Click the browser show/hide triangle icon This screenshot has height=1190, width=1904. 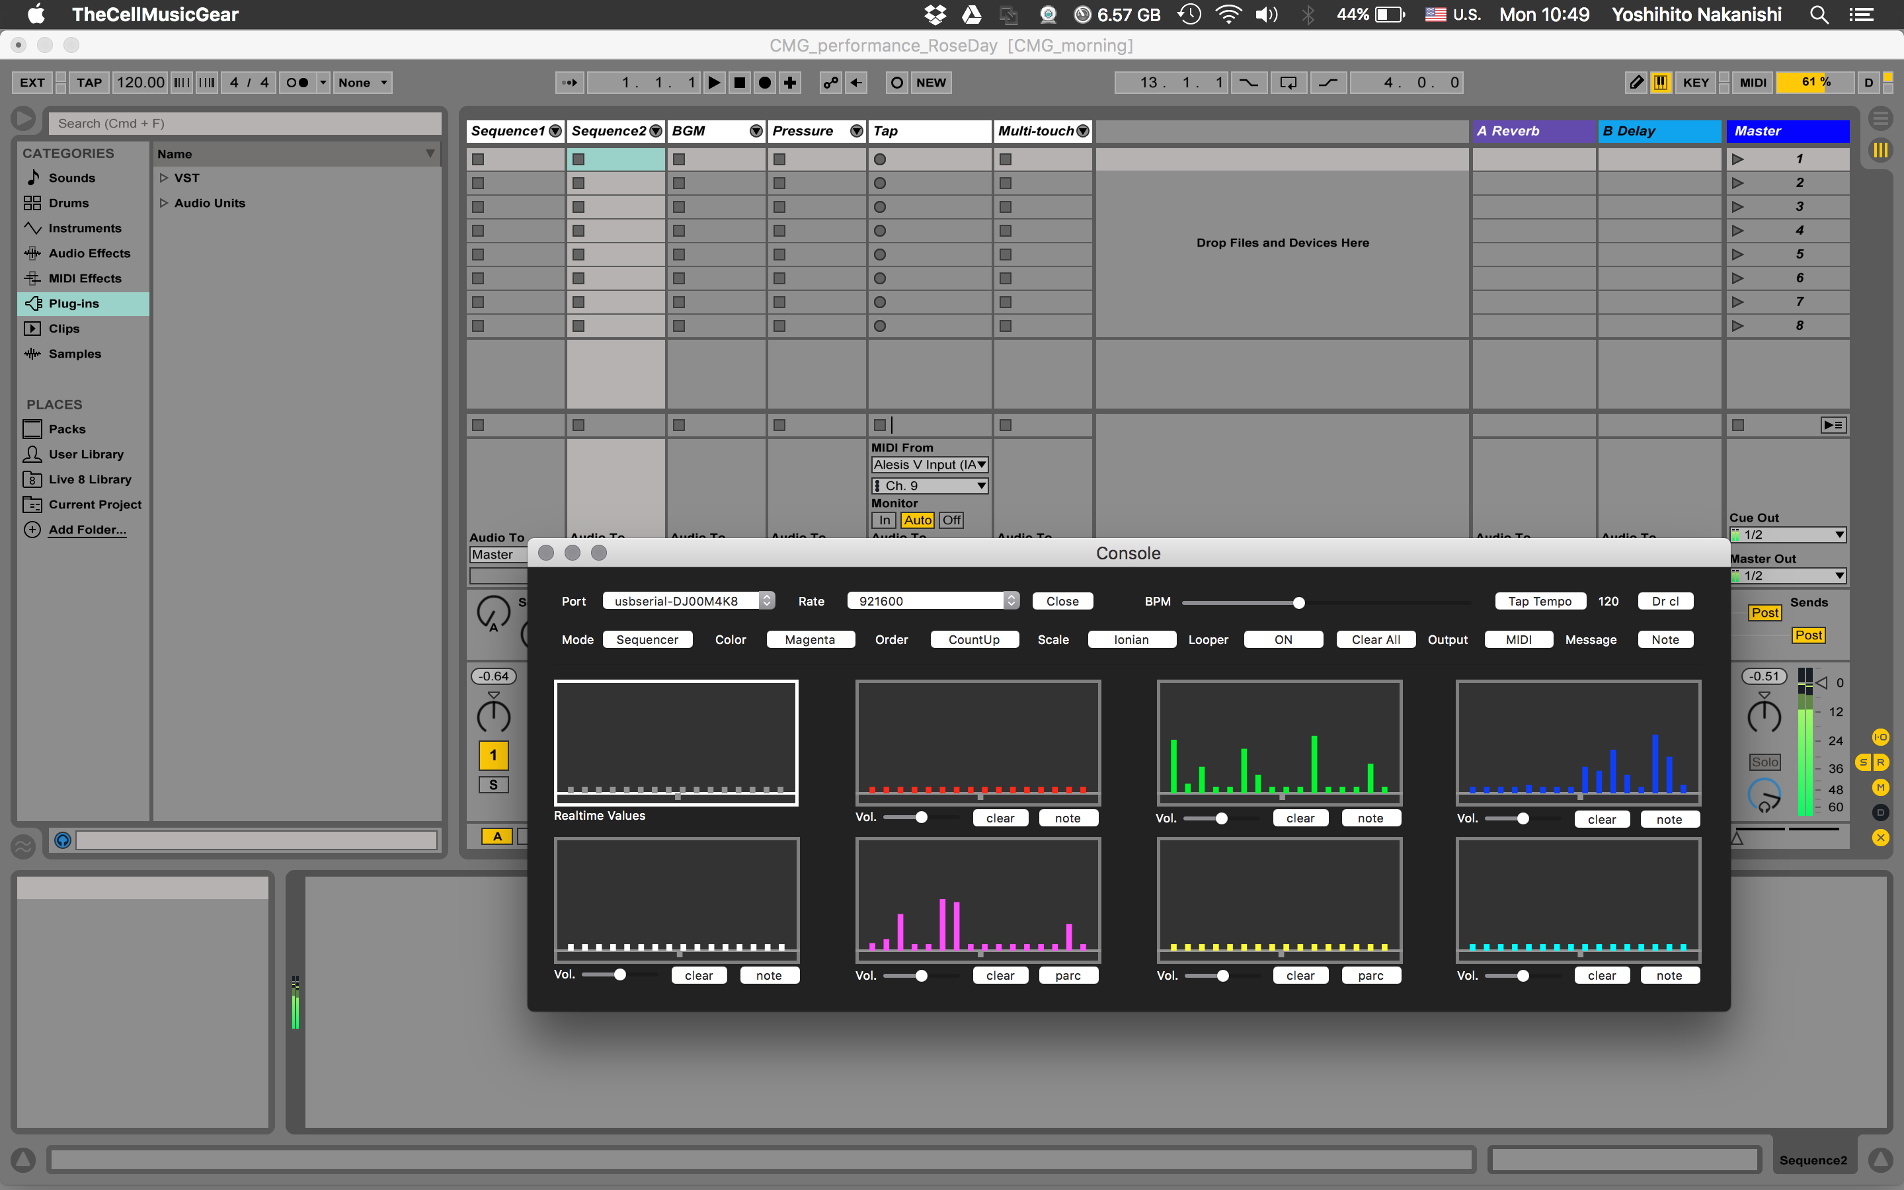[x=23, y=119]
